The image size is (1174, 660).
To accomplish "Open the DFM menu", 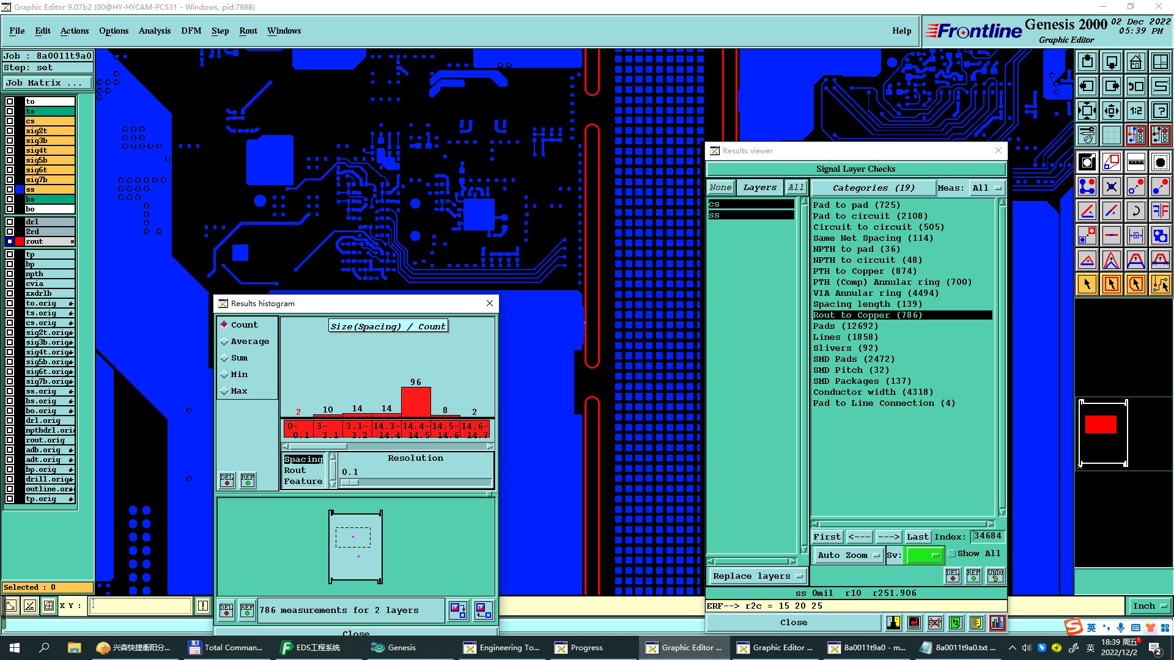I will [x=191, y=31].
